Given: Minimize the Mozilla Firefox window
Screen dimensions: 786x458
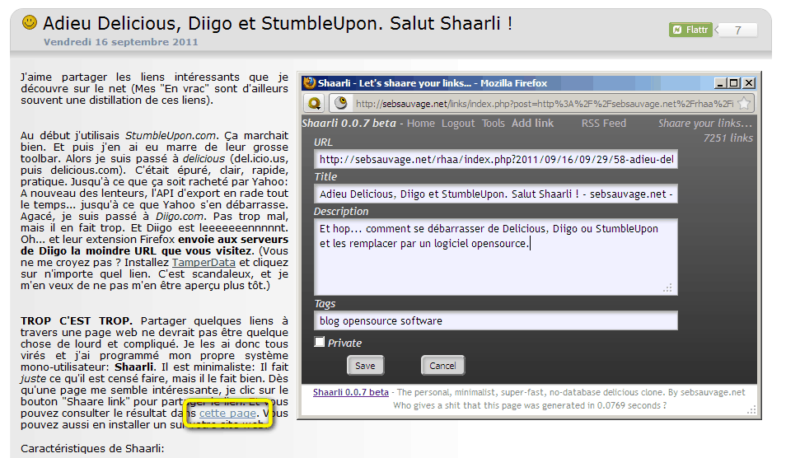Looking at the screenshot, I should 720,82.
